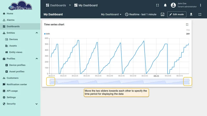
Task: Click the export dashboard download icon
Action: (191, 14)
